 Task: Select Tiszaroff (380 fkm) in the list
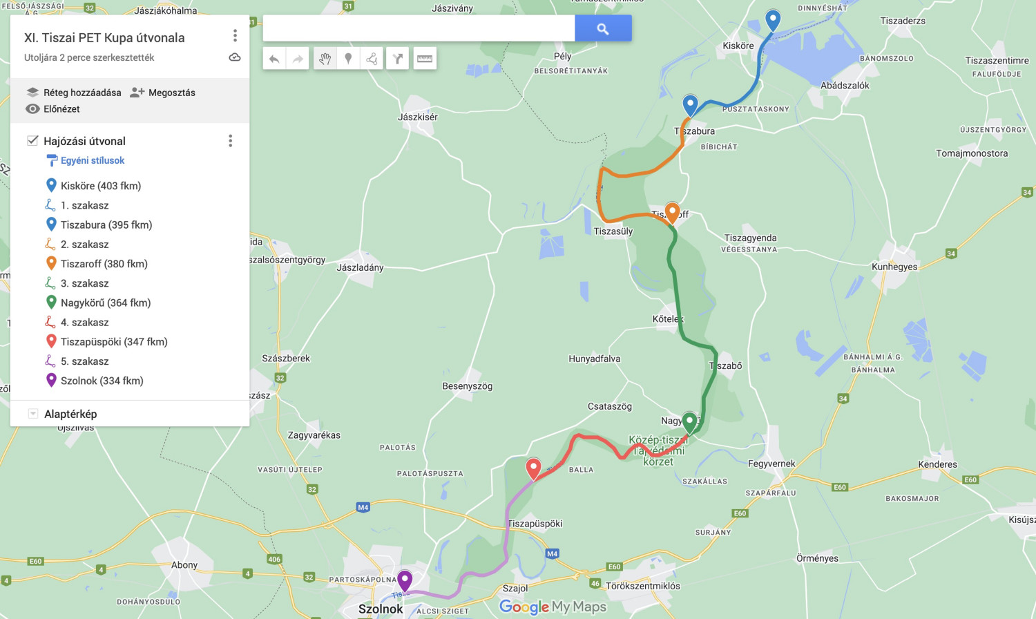point(104,264)
